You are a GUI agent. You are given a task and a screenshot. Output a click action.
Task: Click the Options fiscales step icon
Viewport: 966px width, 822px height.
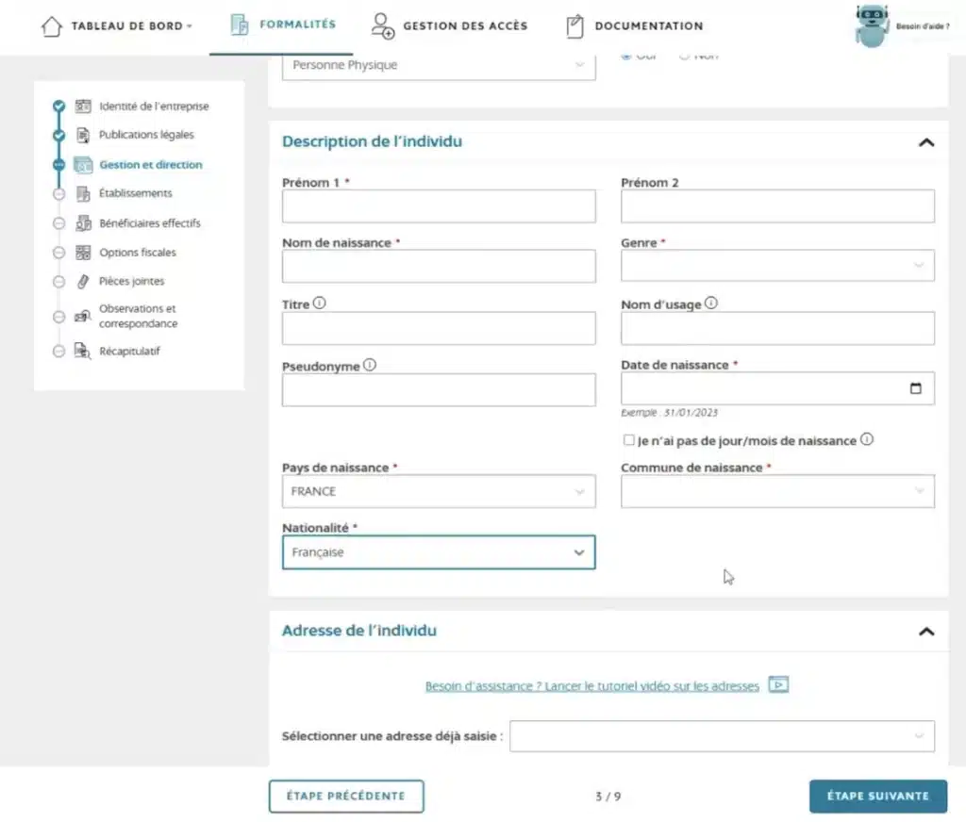pyautogui.click(x=83, y=253)
